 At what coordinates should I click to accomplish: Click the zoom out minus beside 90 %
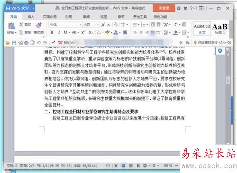(176, 166)
